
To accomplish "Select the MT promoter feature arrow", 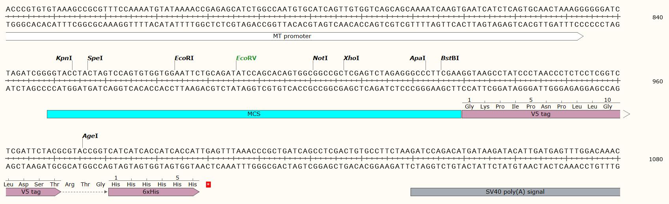I will click(294, 36).
